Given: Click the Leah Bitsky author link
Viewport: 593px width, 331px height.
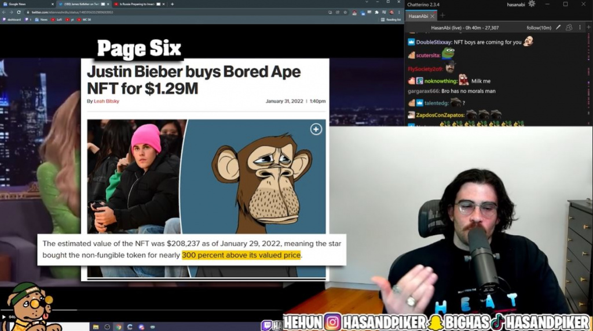Looking at the screenshot, I should pyautogui.click(x=107, y=101).
